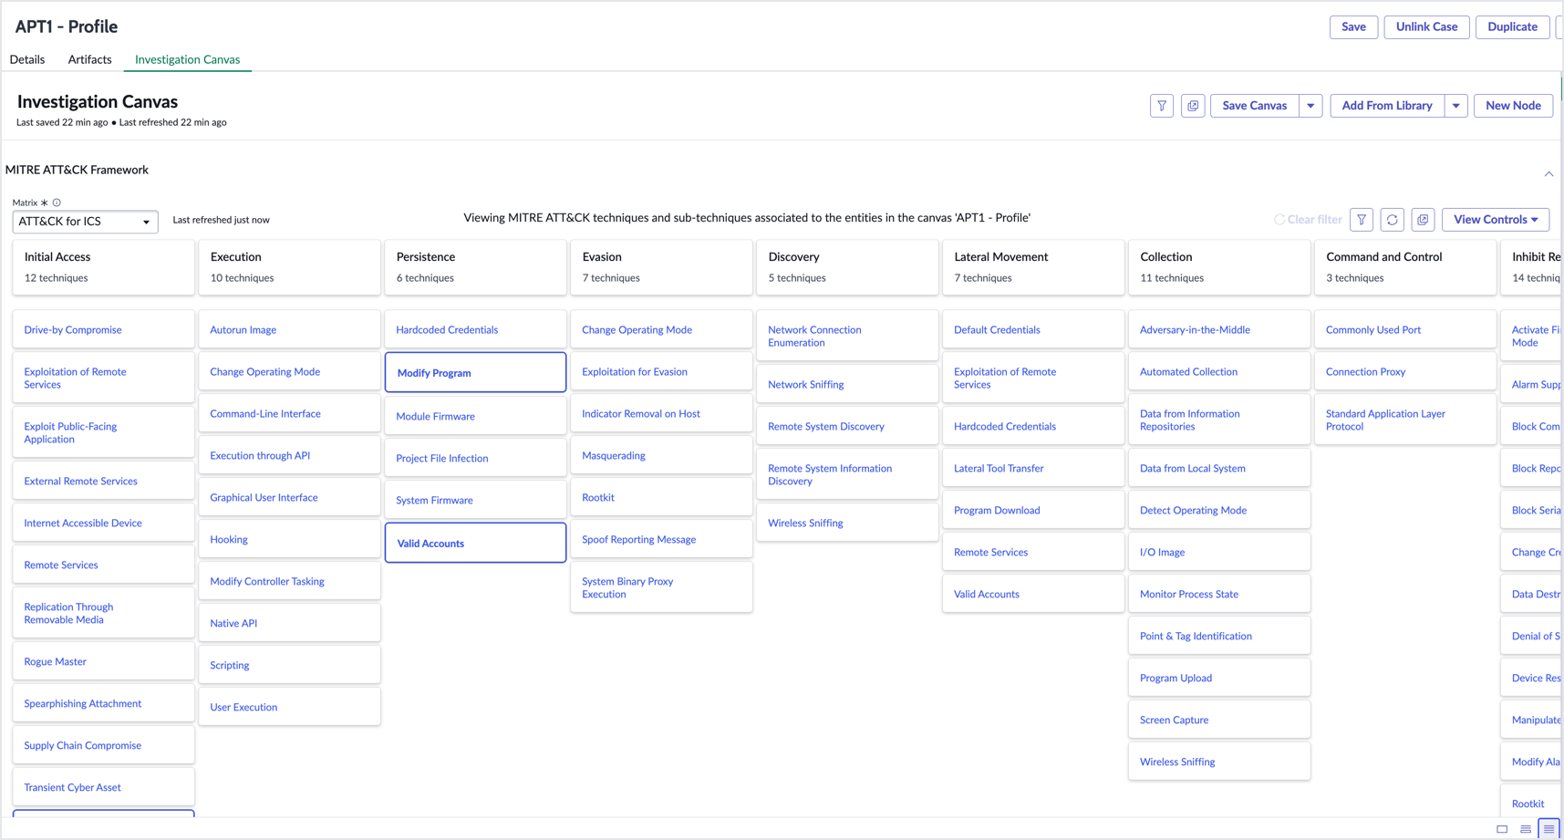1564x840 pixels.
Task: Open the Default Credentials technique
Action: [x=1033, y=329]
